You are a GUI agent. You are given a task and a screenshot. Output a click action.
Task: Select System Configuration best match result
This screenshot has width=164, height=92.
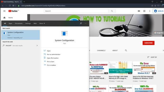pos(20,35)
